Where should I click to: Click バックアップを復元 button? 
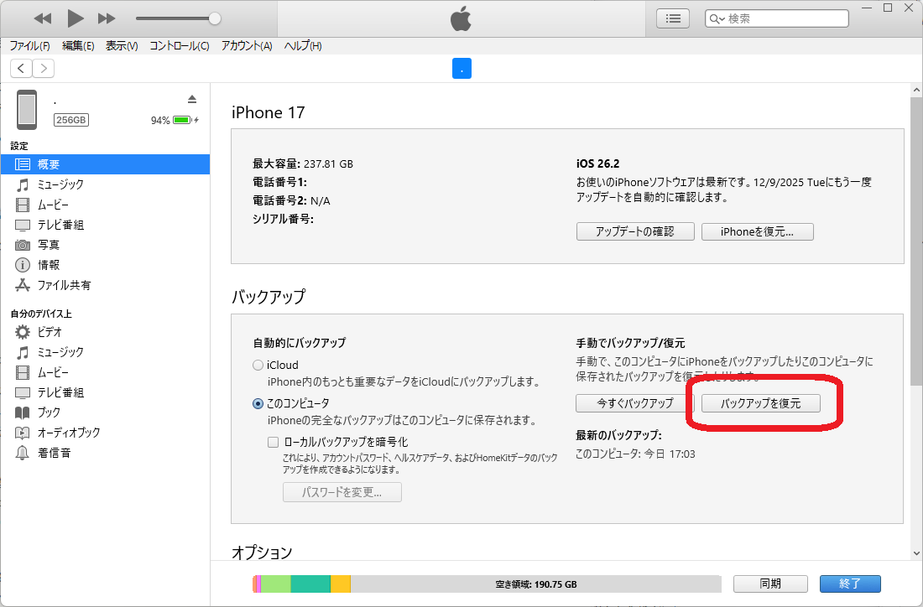tap(760, 403)
